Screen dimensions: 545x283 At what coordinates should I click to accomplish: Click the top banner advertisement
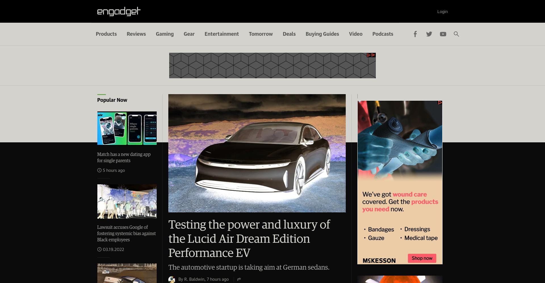pyautogui.click(x=272, y=66)
